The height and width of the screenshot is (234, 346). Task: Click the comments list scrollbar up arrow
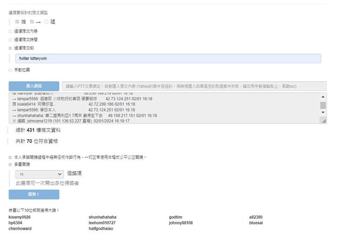[323, 97]
